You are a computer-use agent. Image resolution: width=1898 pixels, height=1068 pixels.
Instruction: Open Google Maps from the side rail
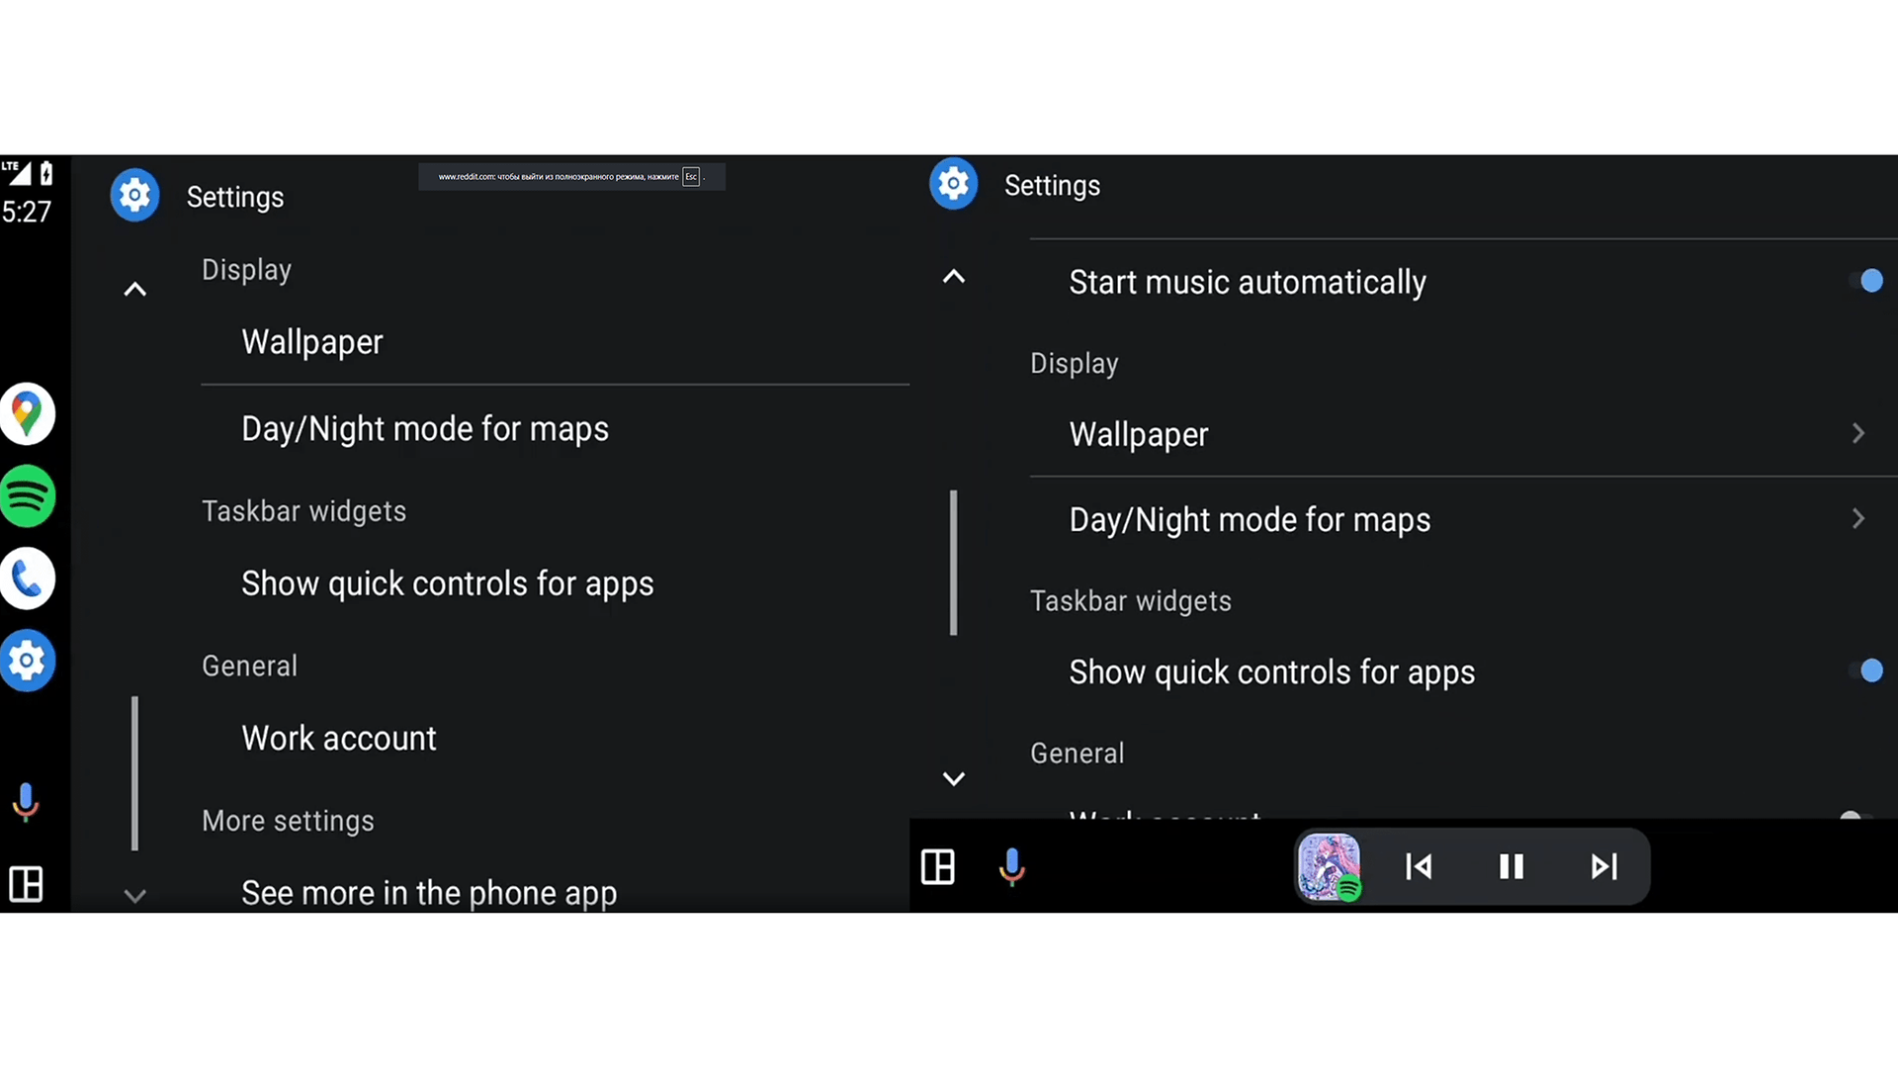27,413
